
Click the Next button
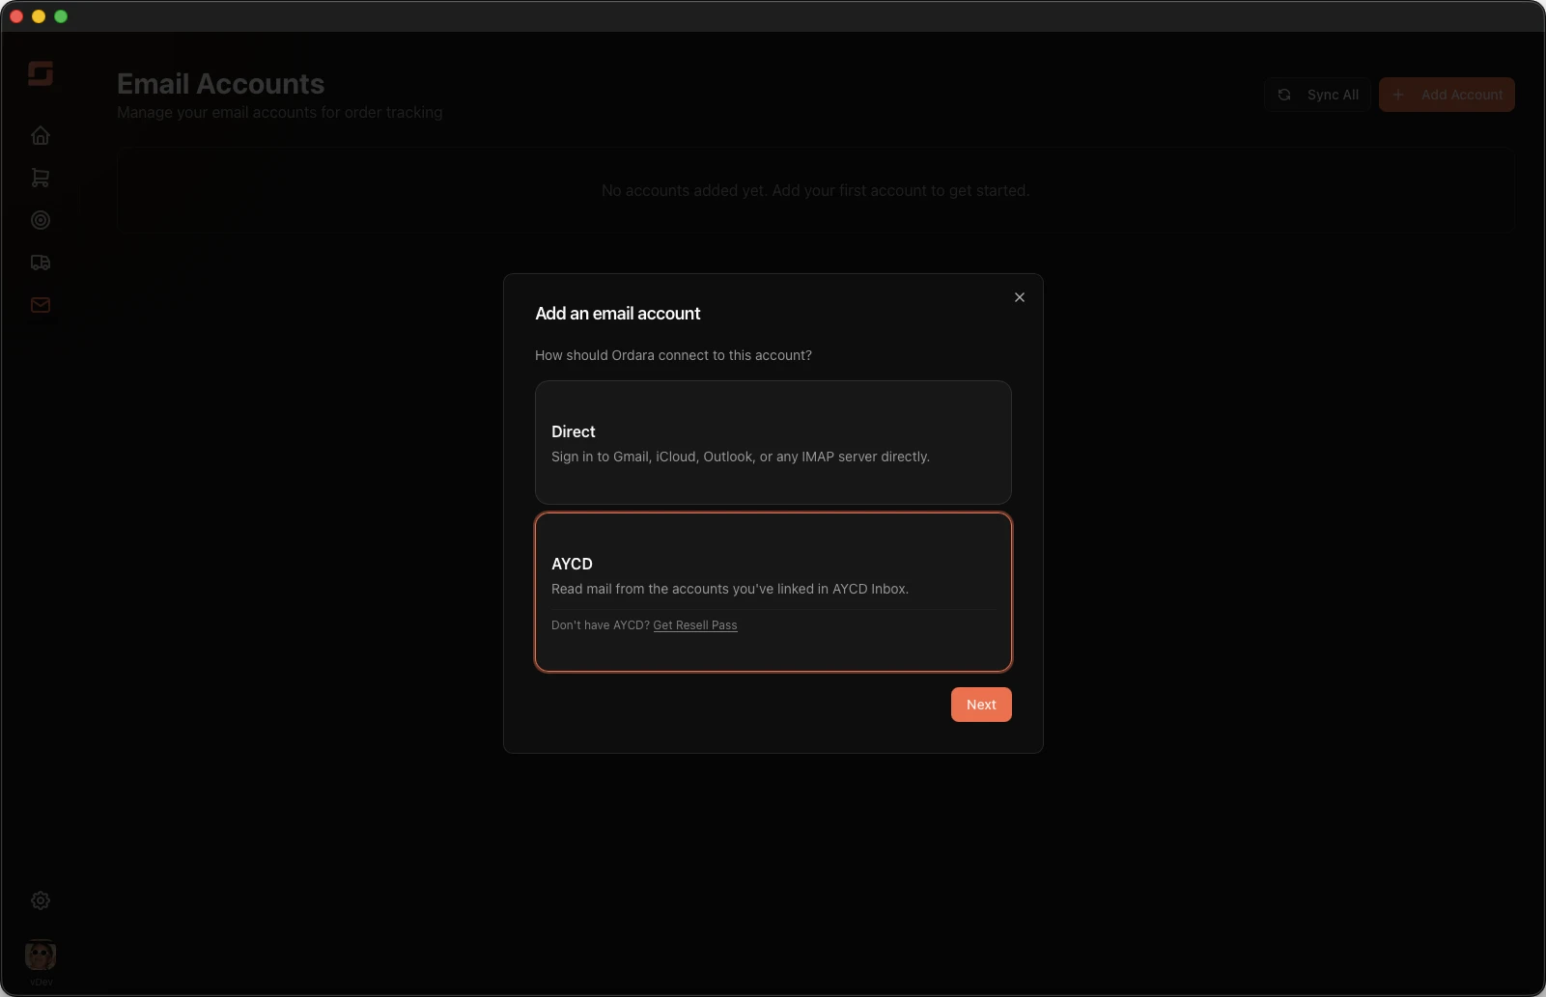click(981, 705)
